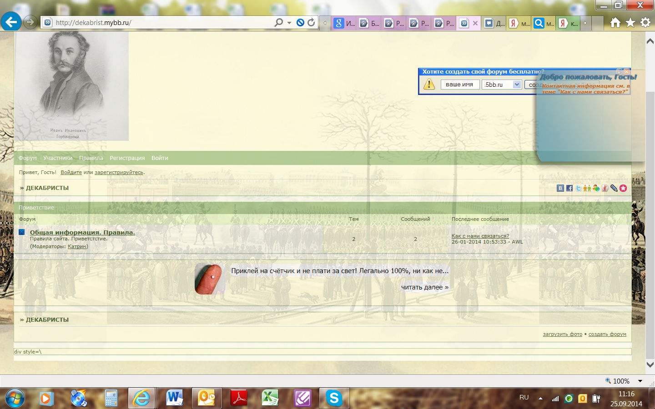The height and width of the screenshot is (409, 655).
Task: Click the compatibility/stop icon in address bar
Action: coord(300,22)
